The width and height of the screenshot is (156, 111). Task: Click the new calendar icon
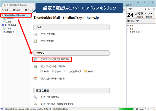pyautogui.click(x=35, y=79)
